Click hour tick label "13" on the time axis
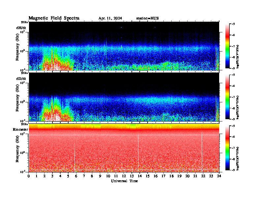This screenshot has width=261, height=202. 132,176
